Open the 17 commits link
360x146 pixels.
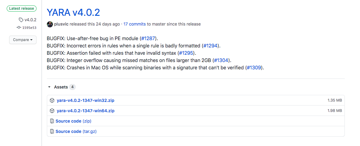coord(135,24)
